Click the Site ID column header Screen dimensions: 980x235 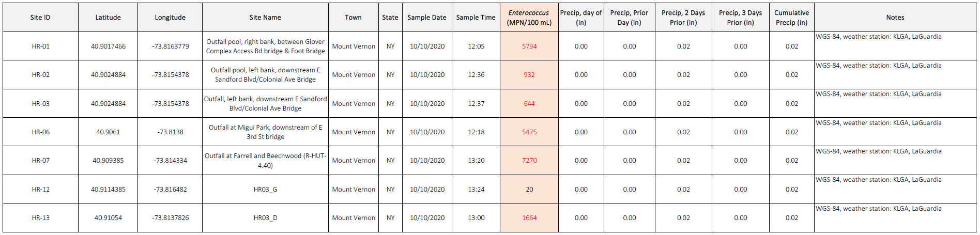click(40, 18)
